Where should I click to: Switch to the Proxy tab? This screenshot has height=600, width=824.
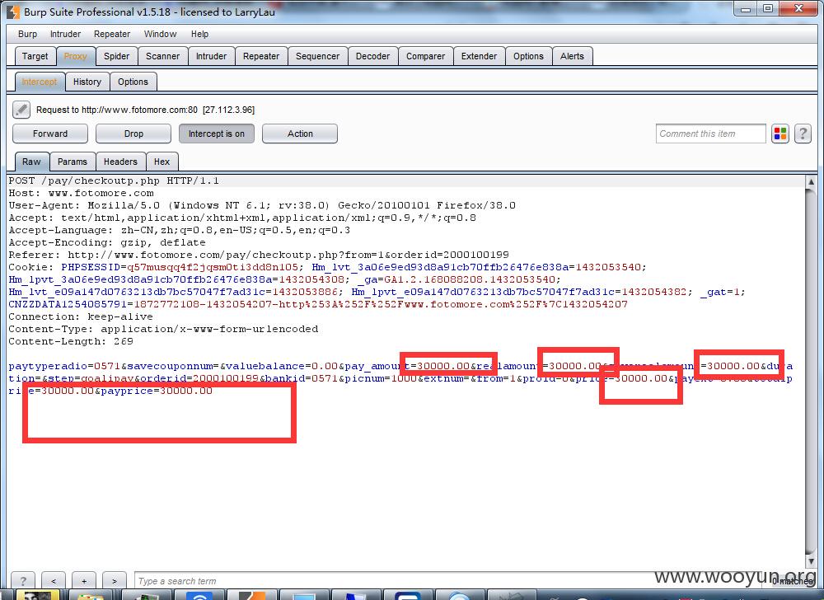[x=75, y=56]
